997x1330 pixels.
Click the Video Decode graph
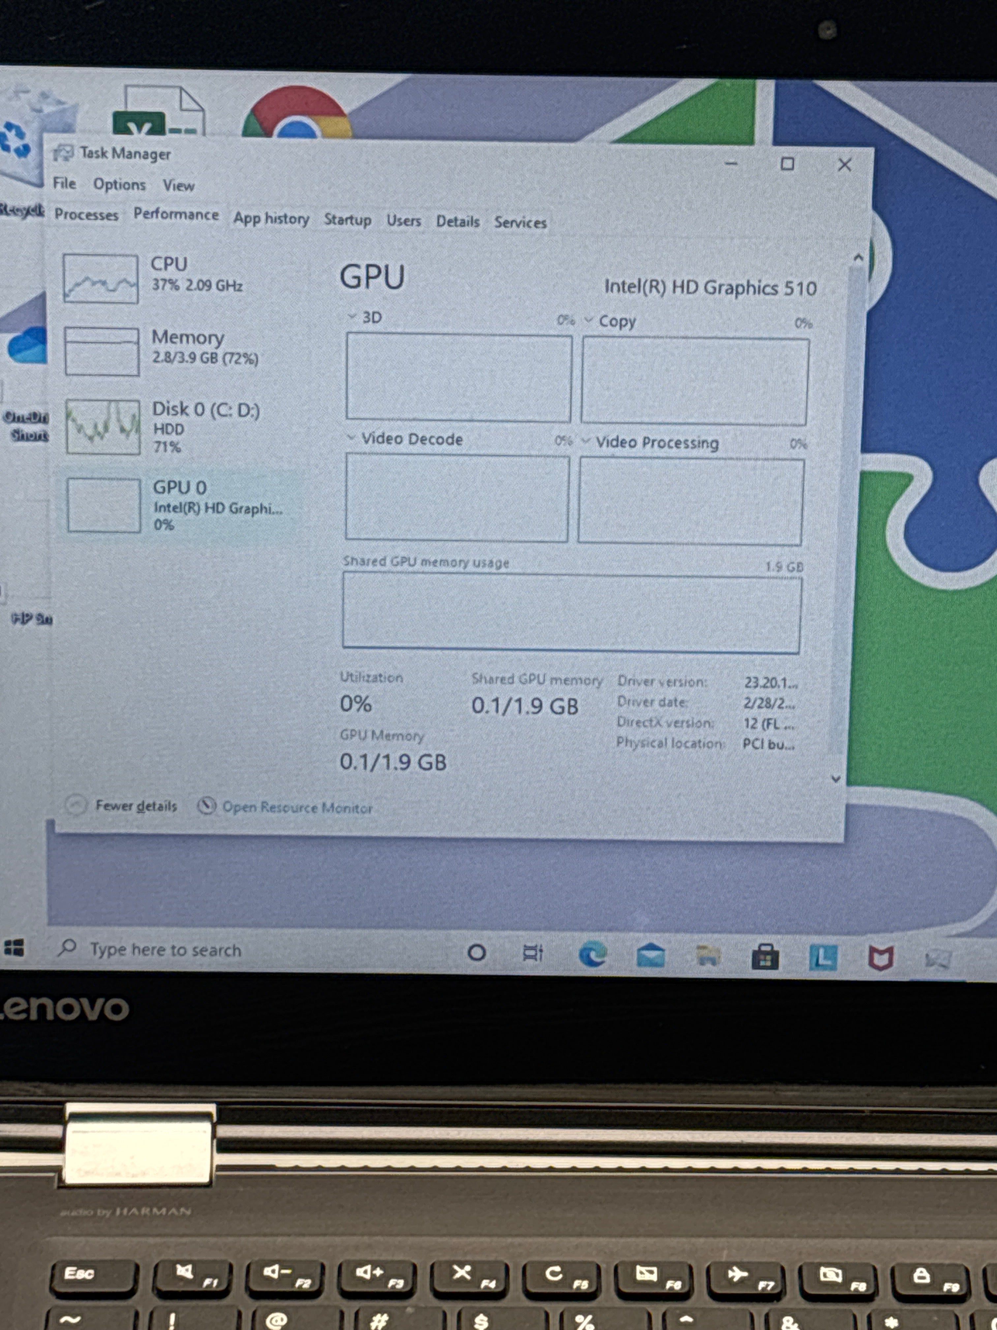pos(457,498)
